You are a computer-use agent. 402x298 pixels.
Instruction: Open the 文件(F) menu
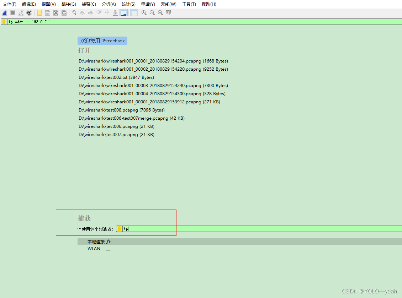pyautogui.click(x=10, y=4)
